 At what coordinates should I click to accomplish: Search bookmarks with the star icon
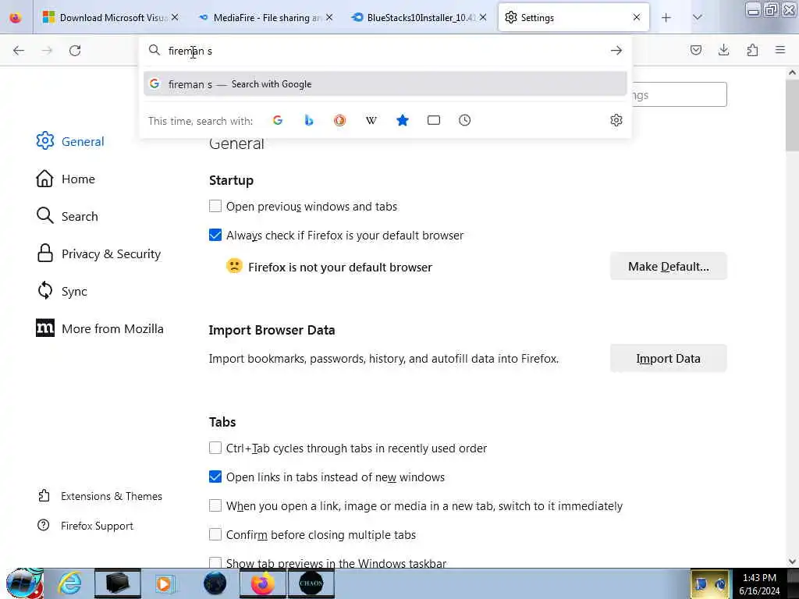click(403, 120)
